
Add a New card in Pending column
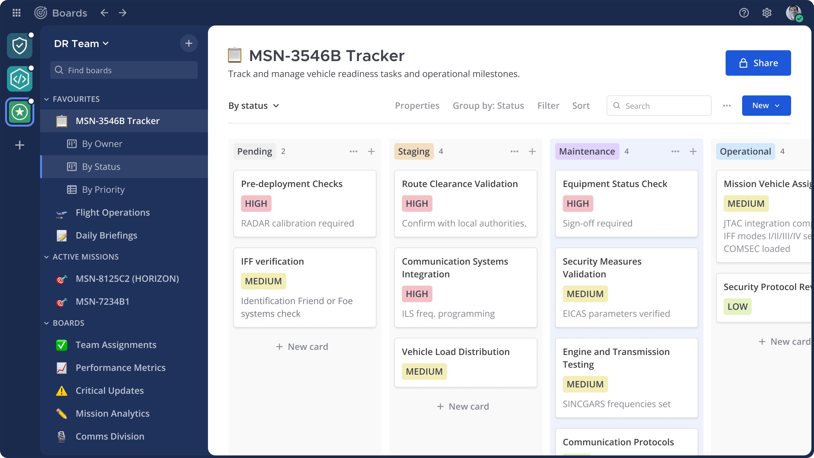301,346
